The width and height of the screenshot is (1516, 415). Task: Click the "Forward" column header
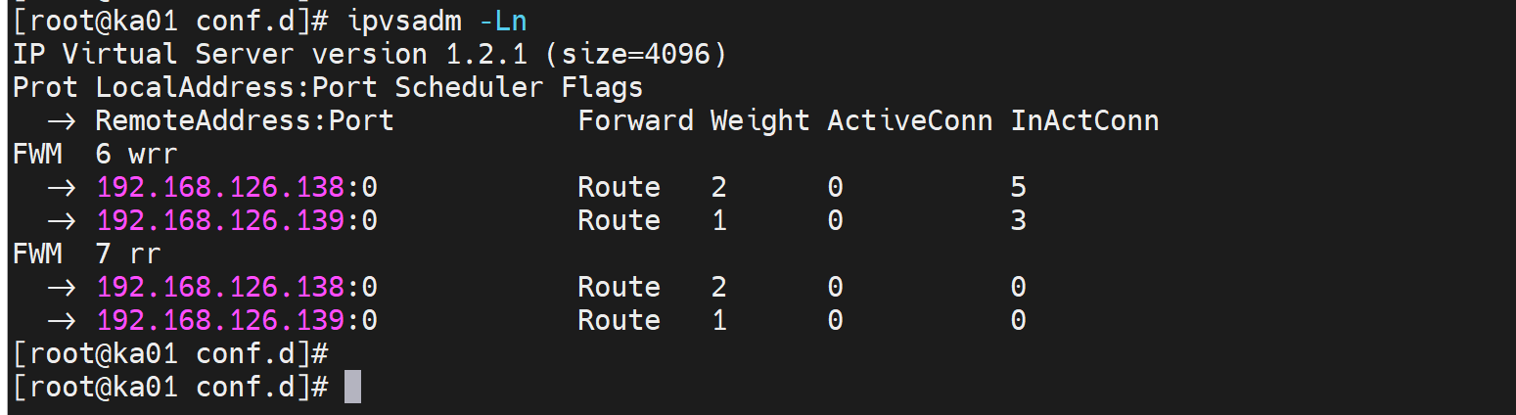(x=635, y=120)
